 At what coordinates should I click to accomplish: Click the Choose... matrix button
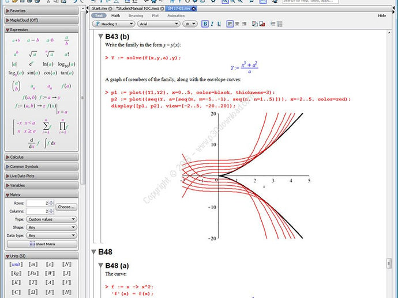tap(66, 207)
